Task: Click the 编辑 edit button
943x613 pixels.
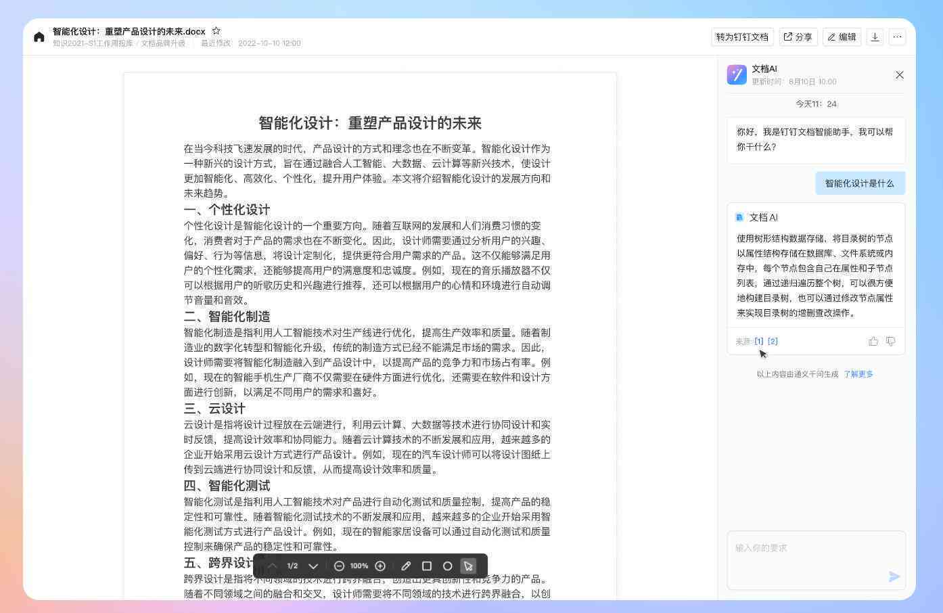Action: (x=842, y=37)
